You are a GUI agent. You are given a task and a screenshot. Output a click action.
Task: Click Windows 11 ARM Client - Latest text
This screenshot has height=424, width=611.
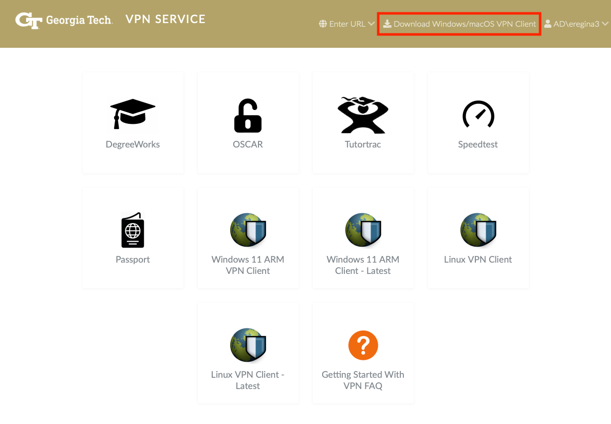tap(363, 265)
